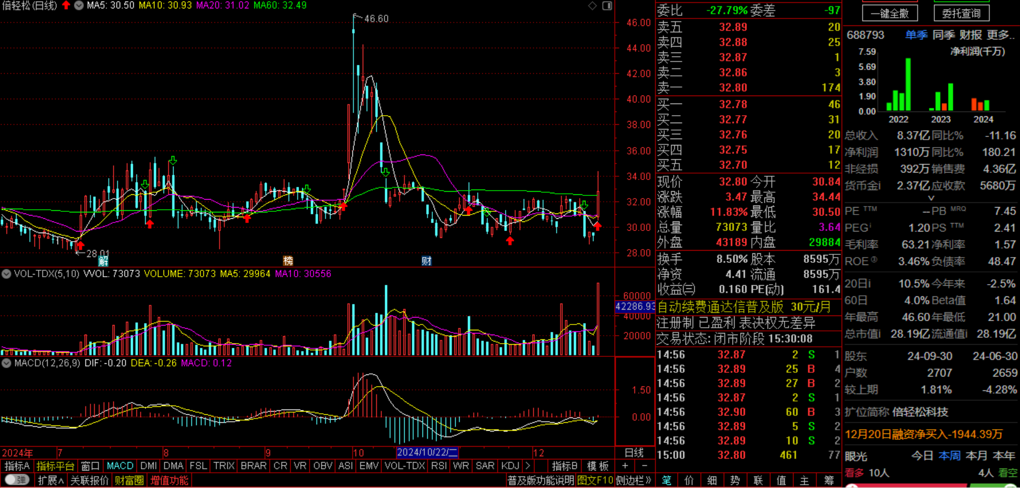Collapse the sidebar with 侧边栏 arrows

[x=634, y=481]
